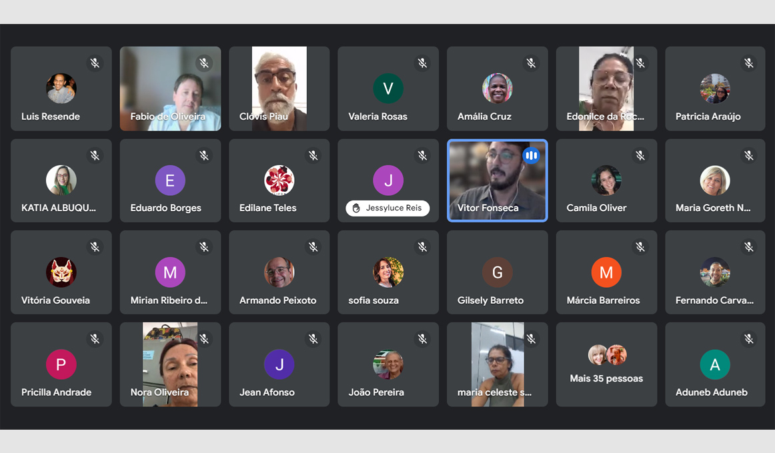775x453 pixels.
Task: Click muted mic icon on Nora Oliveira tile
Action: [x=204, y=339]
